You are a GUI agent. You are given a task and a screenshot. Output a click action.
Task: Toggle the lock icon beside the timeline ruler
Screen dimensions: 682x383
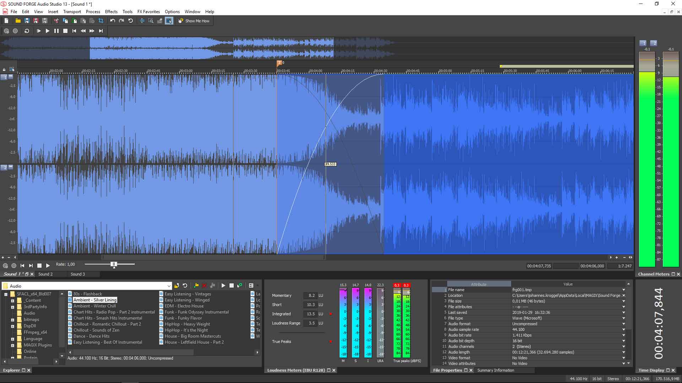[4, 70]
